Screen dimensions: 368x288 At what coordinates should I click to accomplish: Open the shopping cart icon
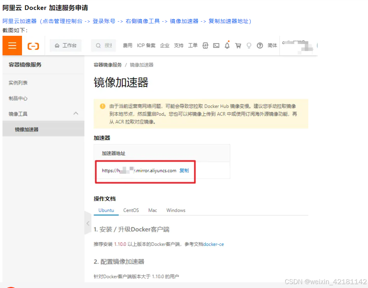tap(238, 45)
